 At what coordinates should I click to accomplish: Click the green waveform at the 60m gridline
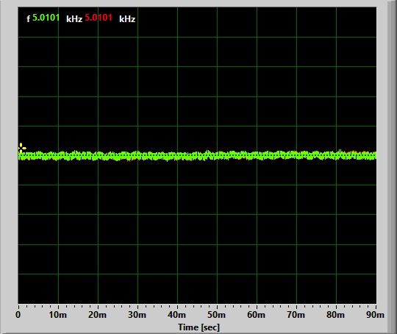click(x=257, y=155)
